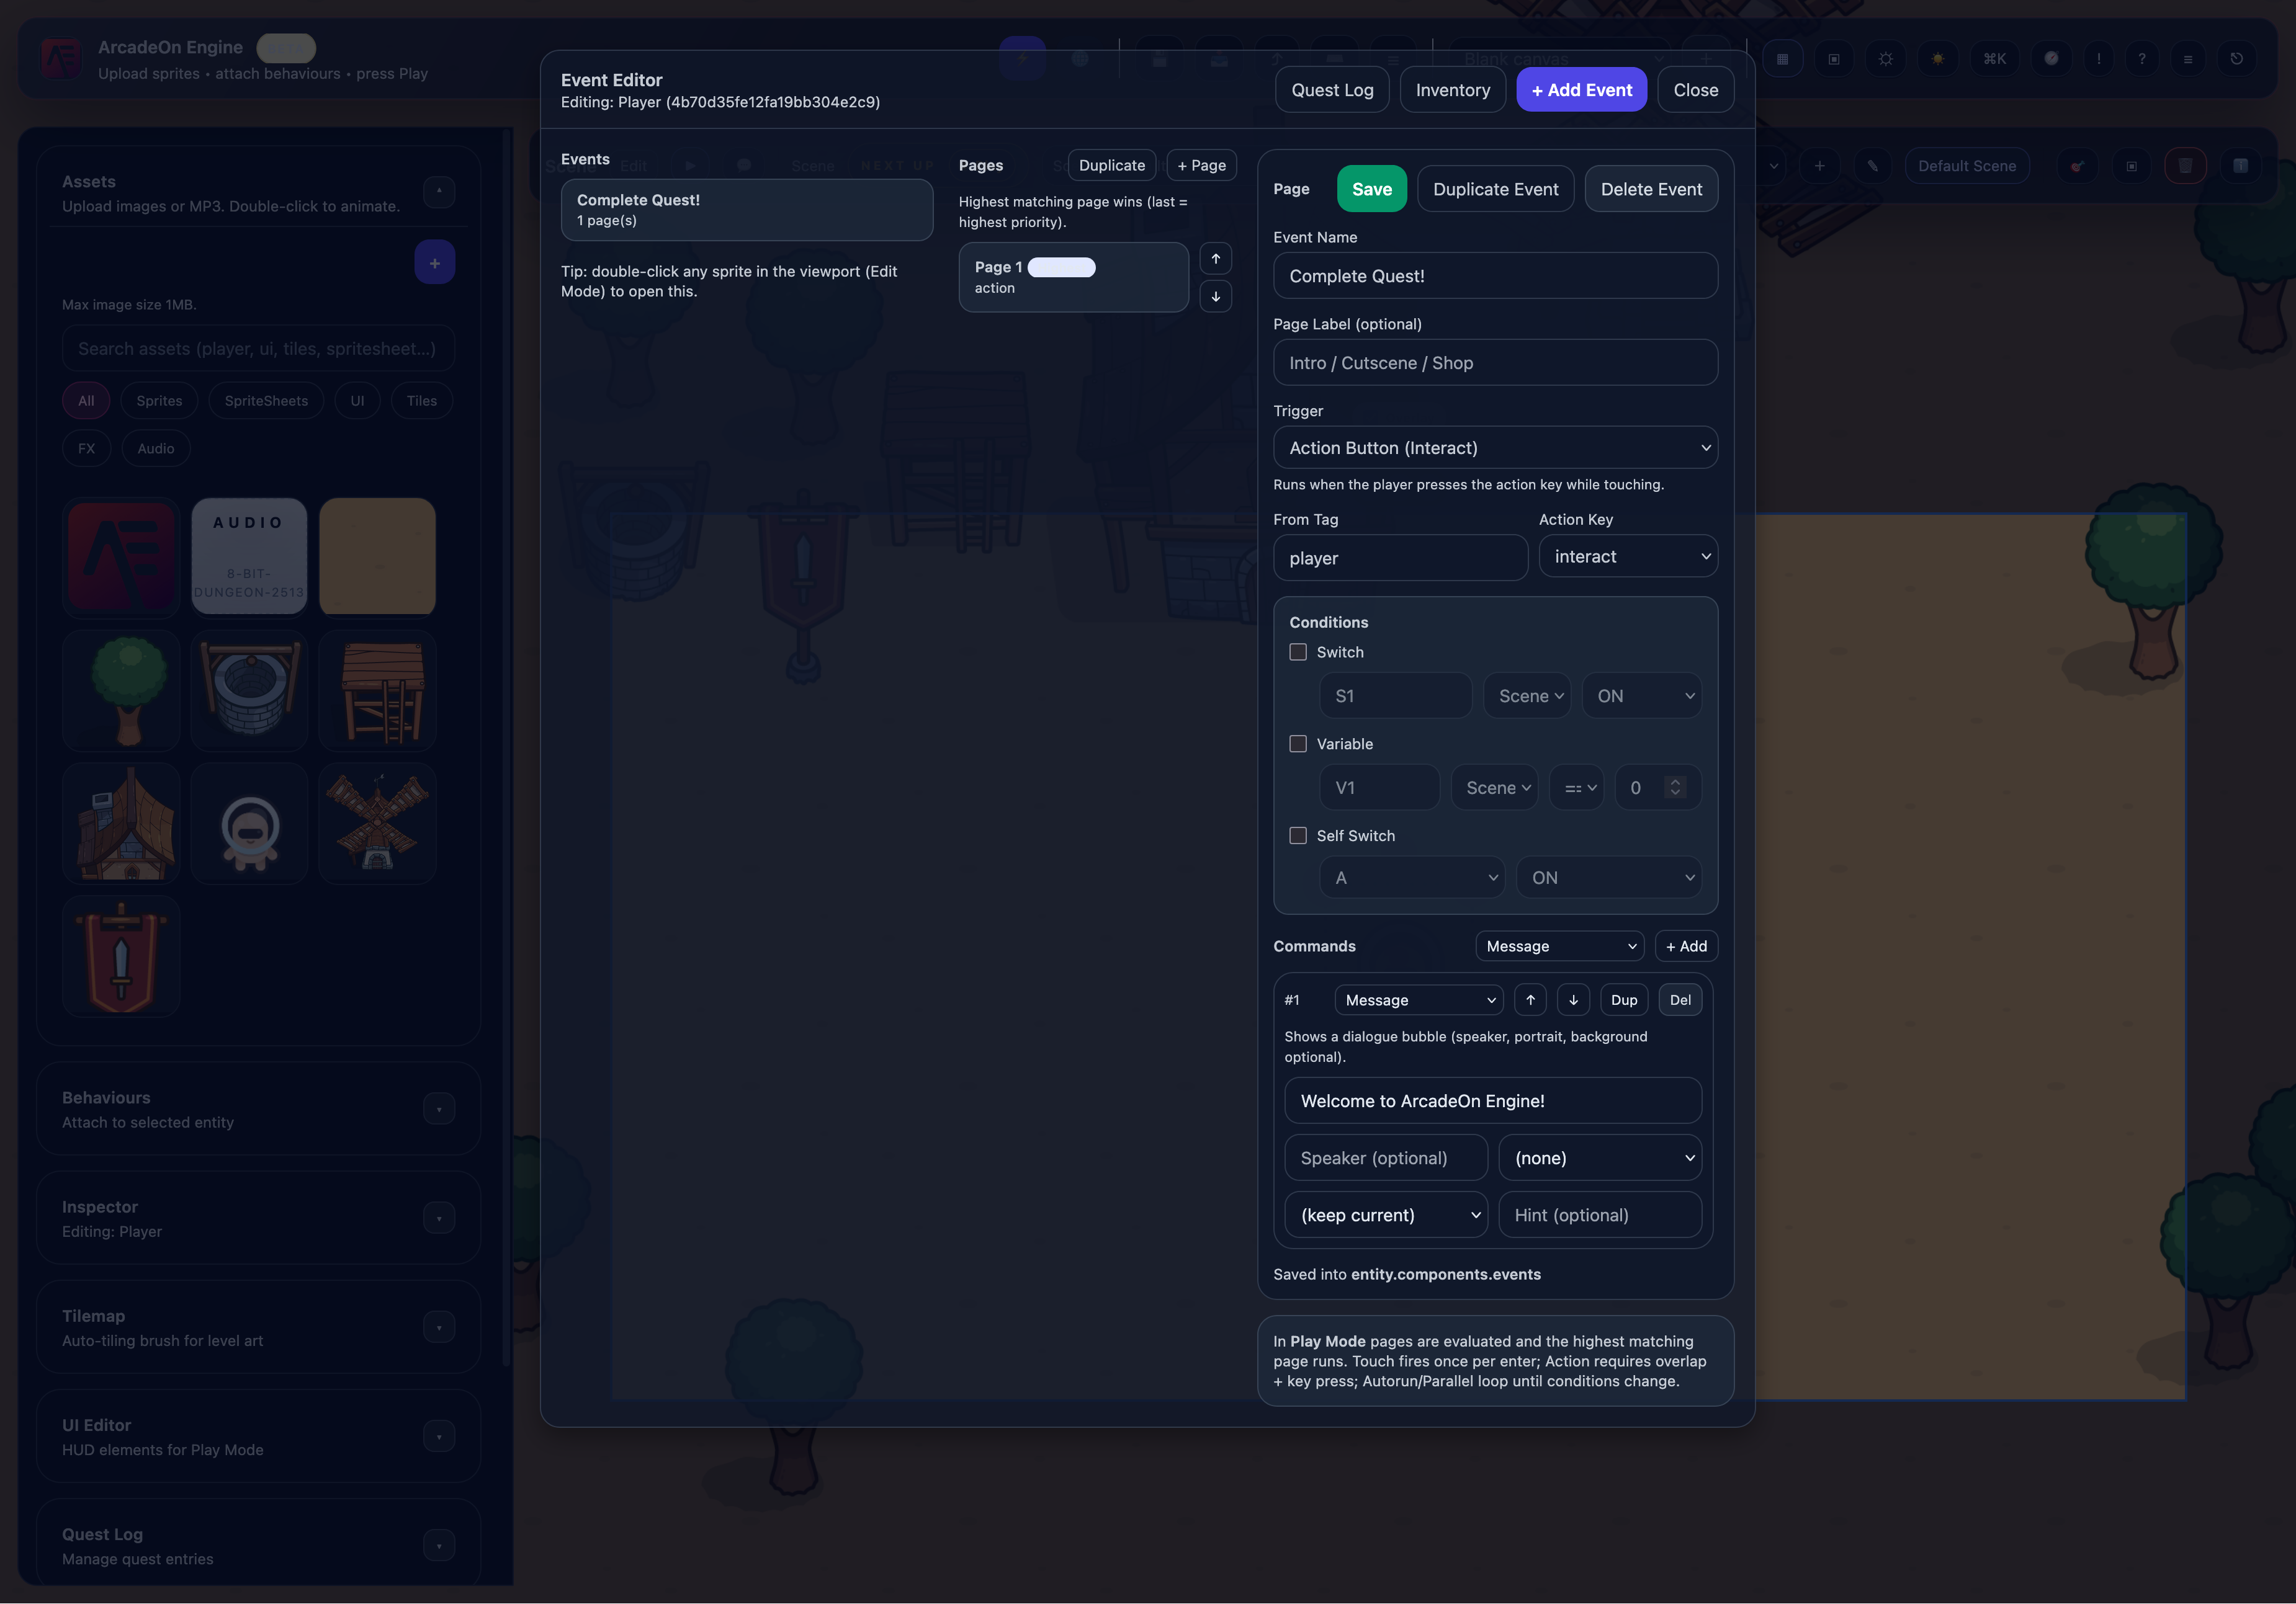Open the scene info icon
The height and width of the screenshot is (1604, 2296).
pos(2241,166)
